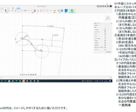This screenshot has width=136, height=112.
Task: Toggle the Show Projected Geometries checkbox
Action: [105, 47]
